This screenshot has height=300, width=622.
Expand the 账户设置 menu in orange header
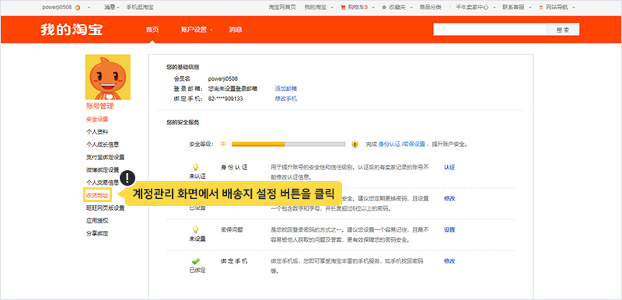point(197,30)
